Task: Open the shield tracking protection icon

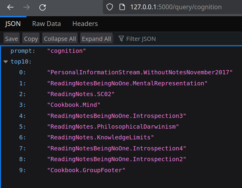Action: [110, 7]
